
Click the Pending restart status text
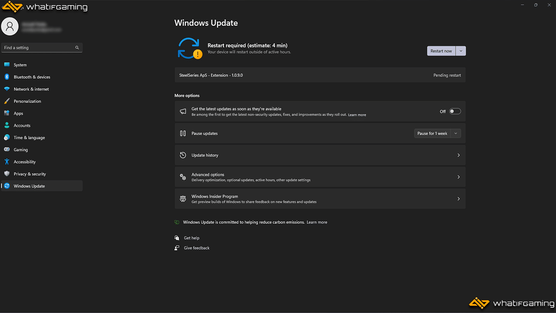pos(447,75)
